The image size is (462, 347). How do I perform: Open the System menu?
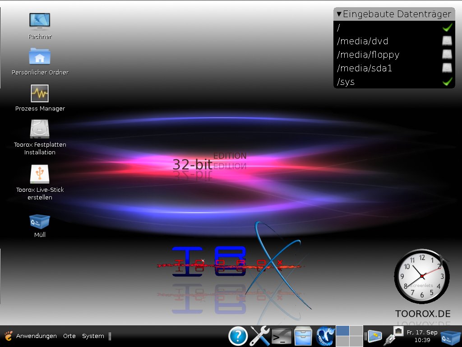point(93,336)
